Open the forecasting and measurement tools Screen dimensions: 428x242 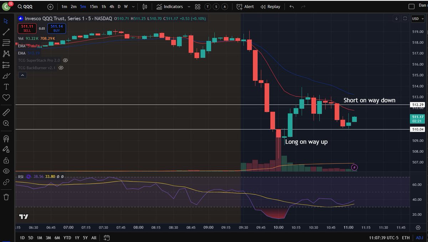pyautogui.click(x=6, y=65)
